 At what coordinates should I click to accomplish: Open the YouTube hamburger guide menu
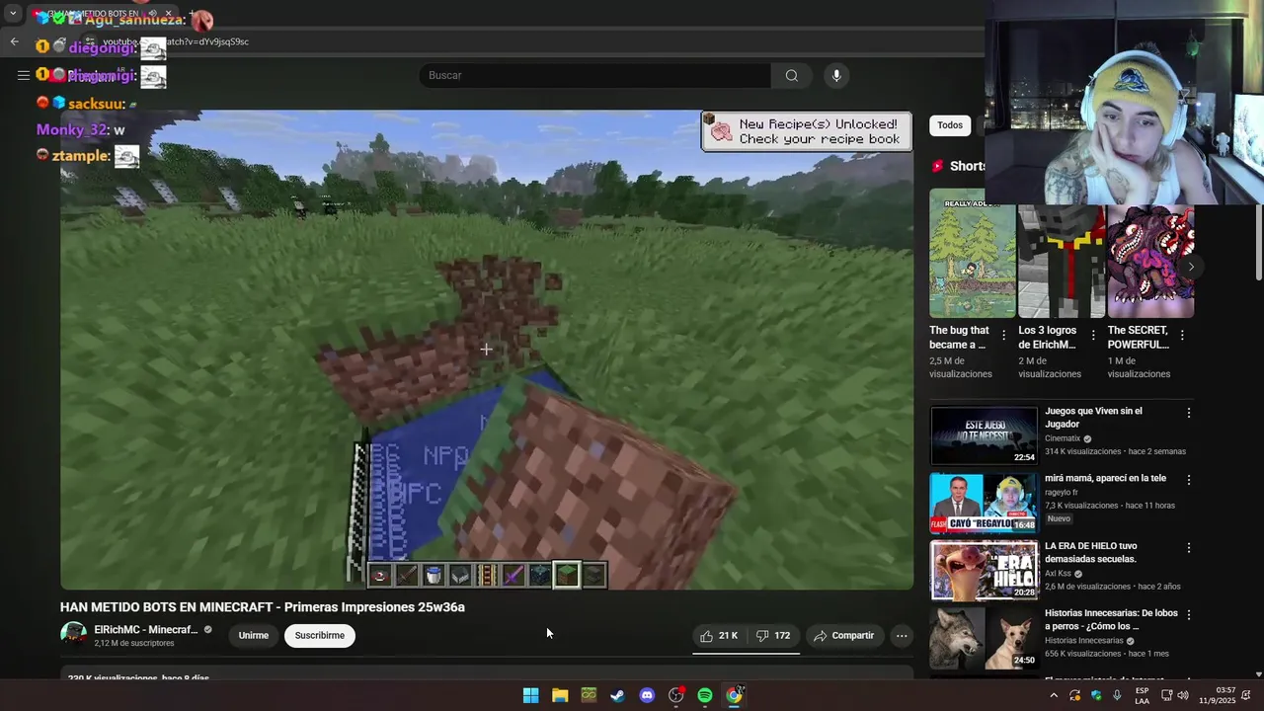[x=24, y=75]
